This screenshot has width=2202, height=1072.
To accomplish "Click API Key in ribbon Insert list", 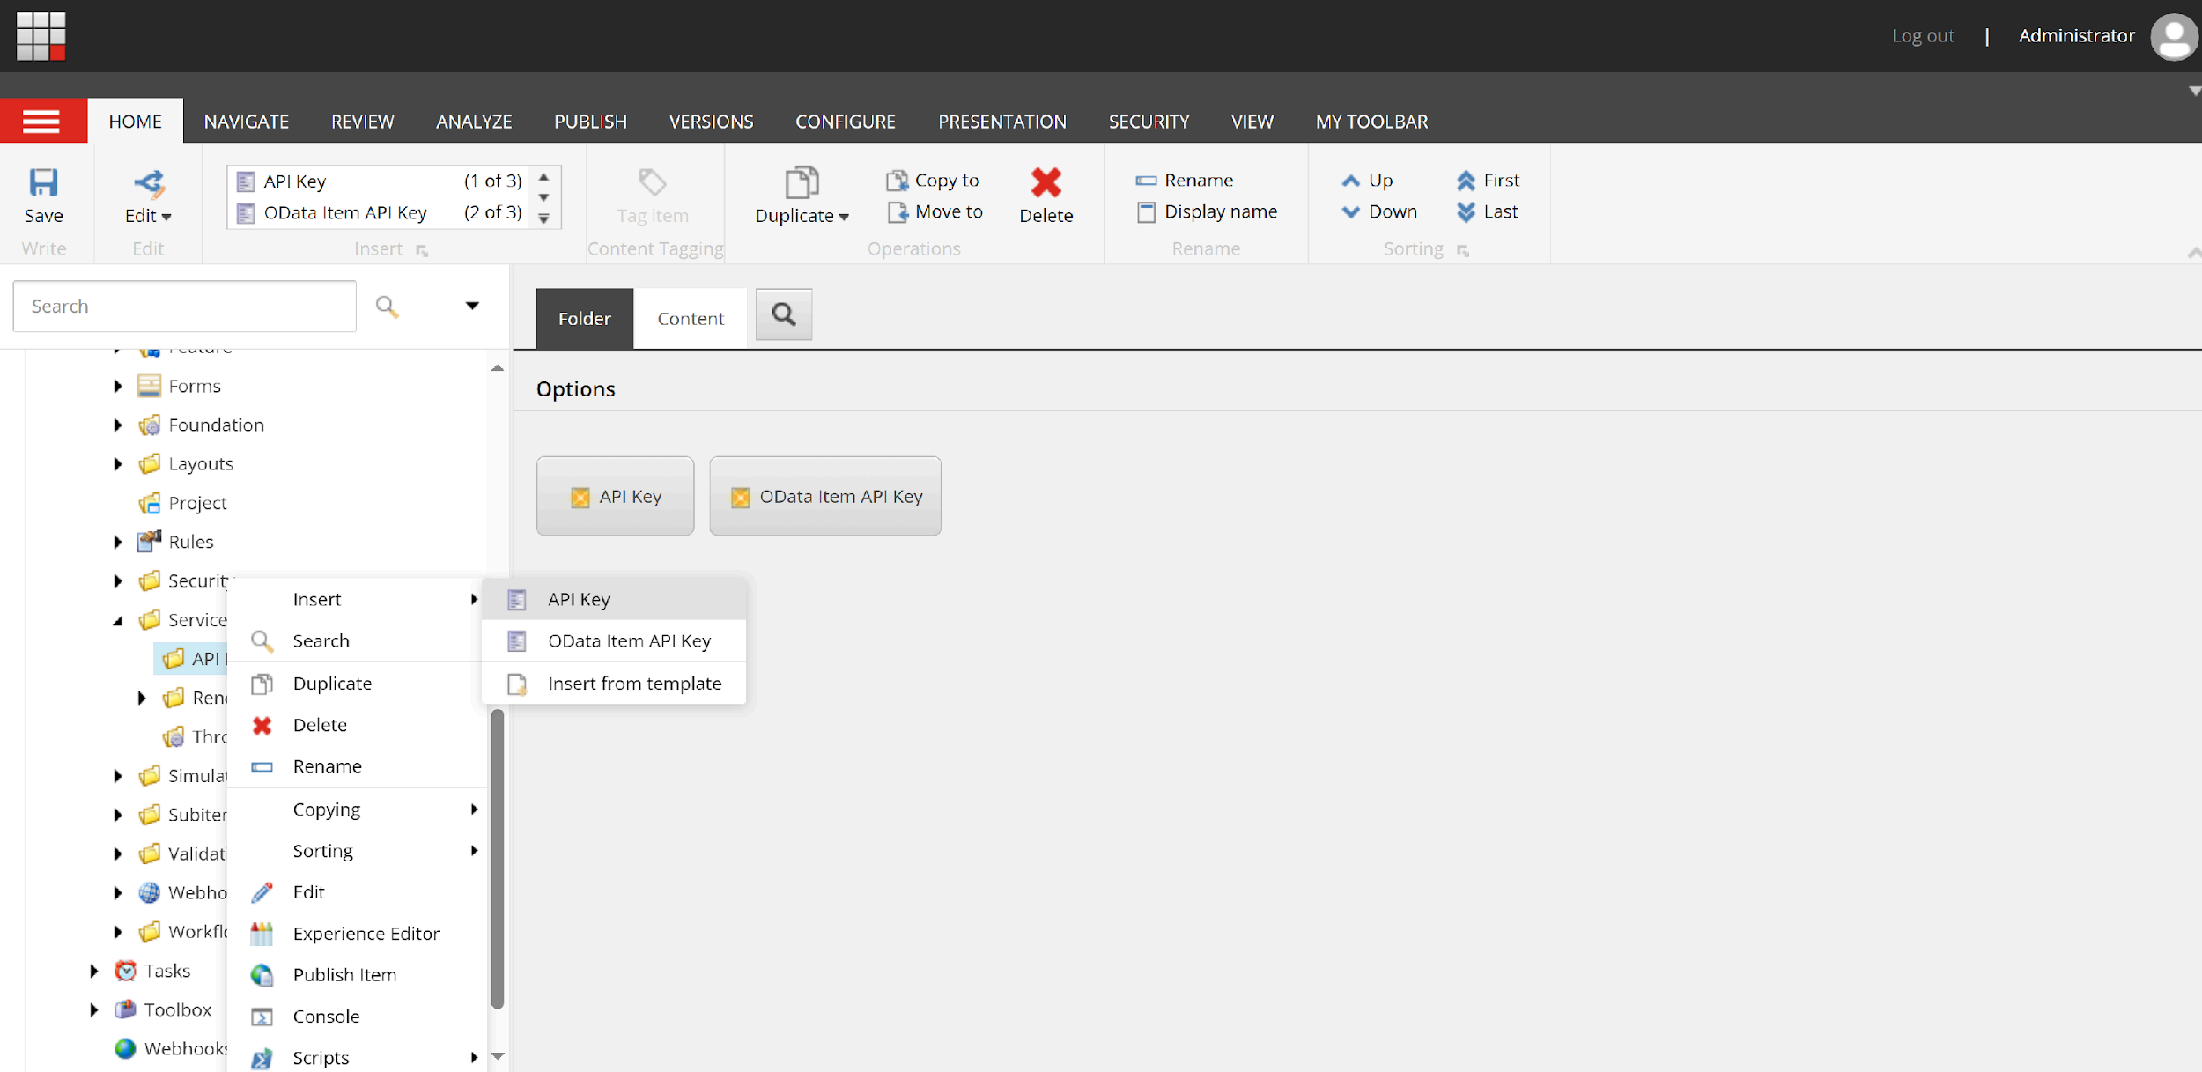I will click(x=381, y=181).
